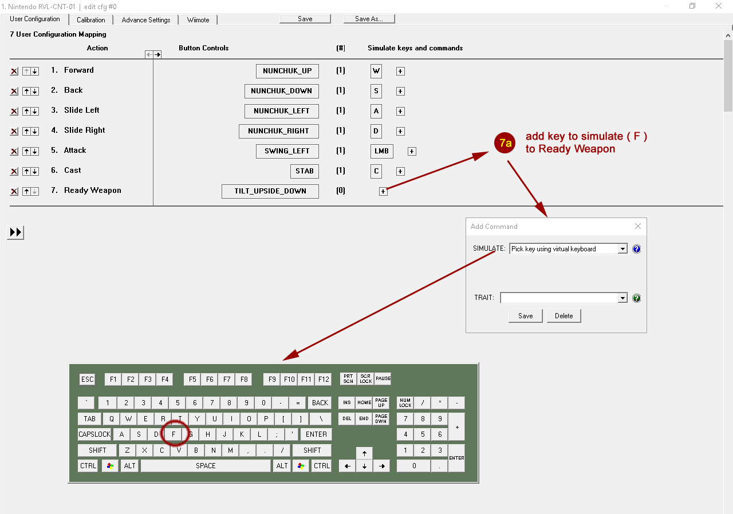Expand the SIMULATE dropdown
Image resolution: width=733 pixels, height=514 pixels.
[x=622, y=249]
